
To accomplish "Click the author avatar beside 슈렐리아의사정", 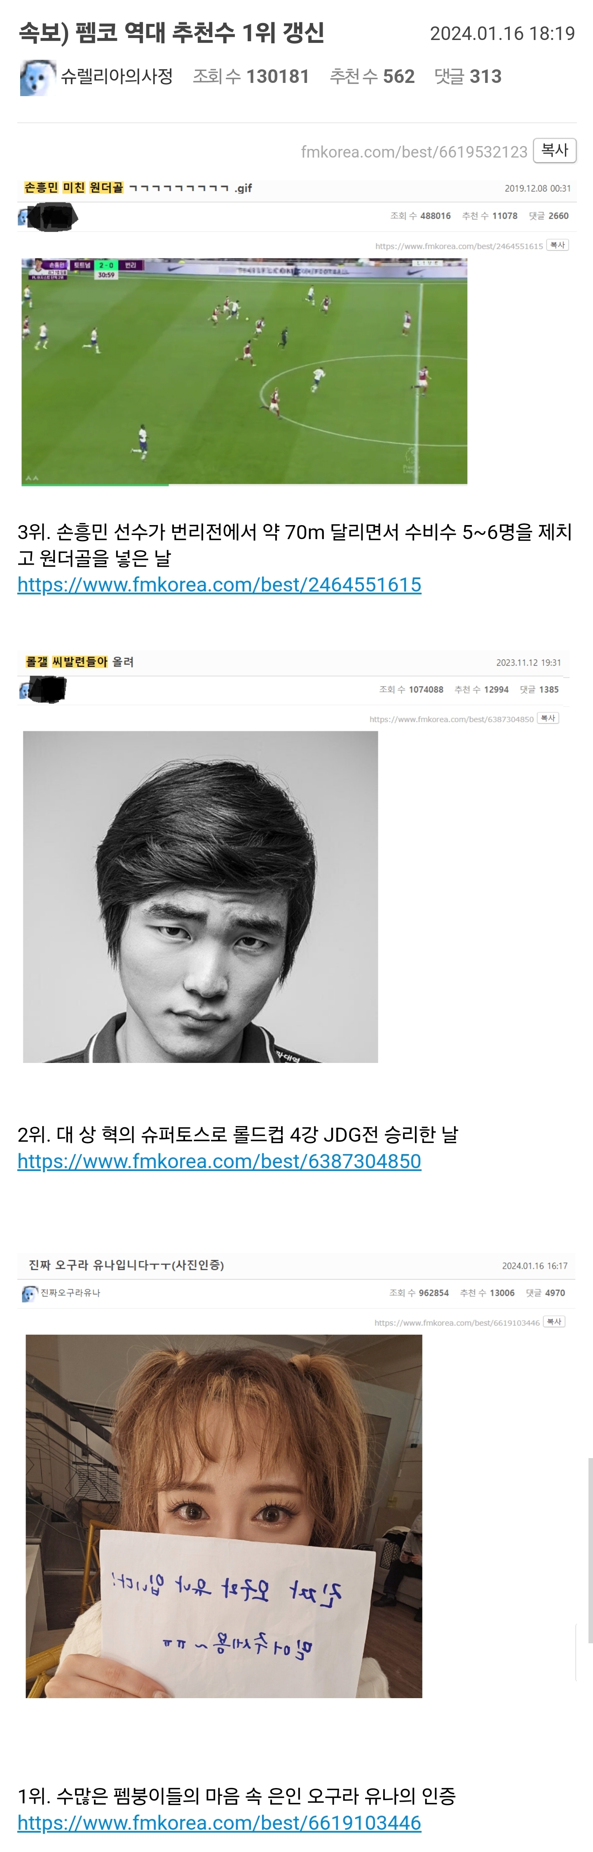I will click(x=38, y=78).
